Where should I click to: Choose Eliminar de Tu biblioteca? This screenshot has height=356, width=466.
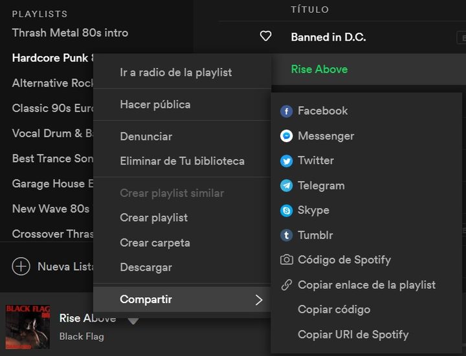pyautogui.click(x=182, y=162)
